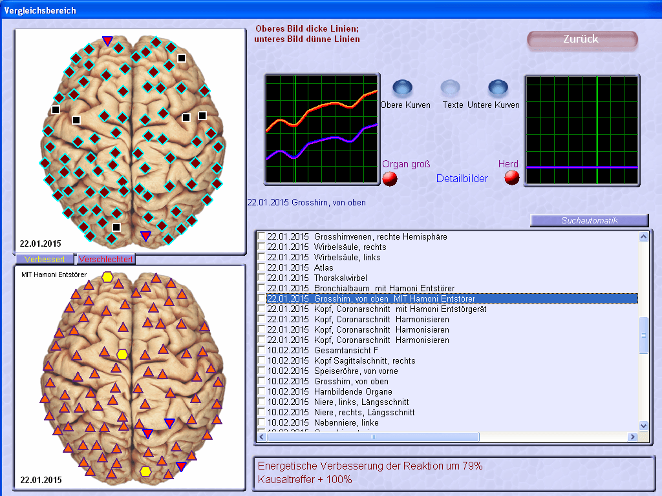Tick checkbox for 22.01.2015 Atlas
The image size is (662, 496).
point(261,267)
